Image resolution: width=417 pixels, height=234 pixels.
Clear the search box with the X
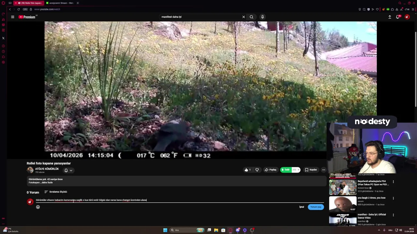[243, 17]
